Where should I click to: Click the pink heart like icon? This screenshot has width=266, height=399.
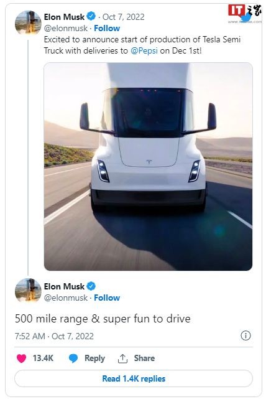coord(21,359)
